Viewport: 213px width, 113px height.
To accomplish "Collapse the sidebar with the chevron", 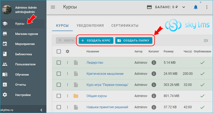I will [x=41, y=110].
